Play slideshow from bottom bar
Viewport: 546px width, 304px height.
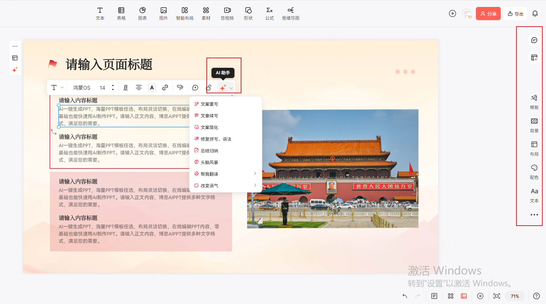coord(480,296)
